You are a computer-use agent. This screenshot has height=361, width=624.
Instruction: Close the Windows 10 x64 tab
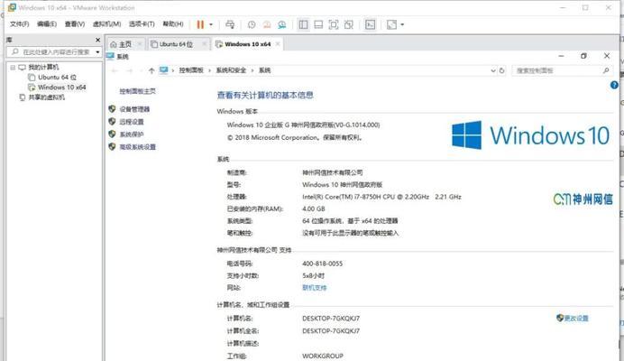(278, 44)
